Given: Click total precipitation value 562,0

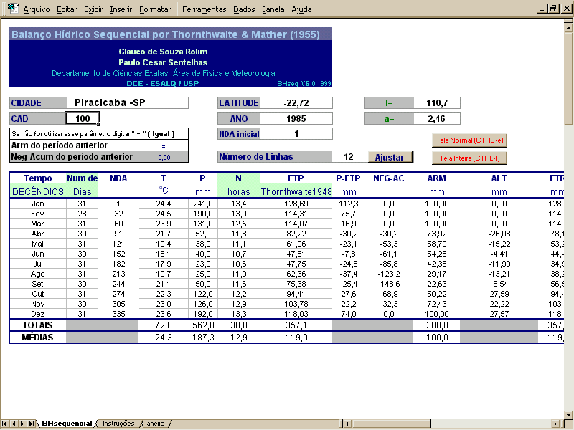Looking at the screenshot, I should coord(203,325).
